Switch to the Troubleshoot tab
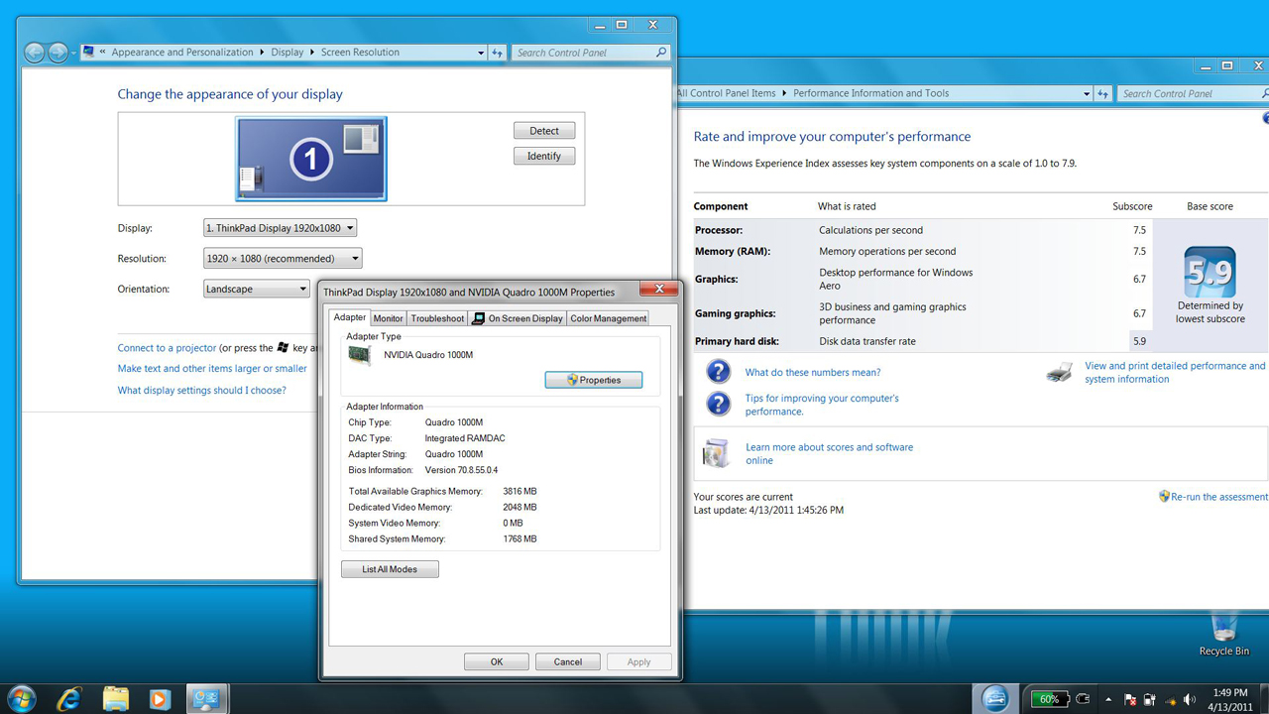Screen dimensions: 1269x714 [x=437, y=318]
